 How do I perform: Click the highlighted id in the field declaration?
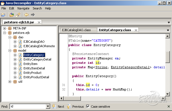(x=97, y=63)
